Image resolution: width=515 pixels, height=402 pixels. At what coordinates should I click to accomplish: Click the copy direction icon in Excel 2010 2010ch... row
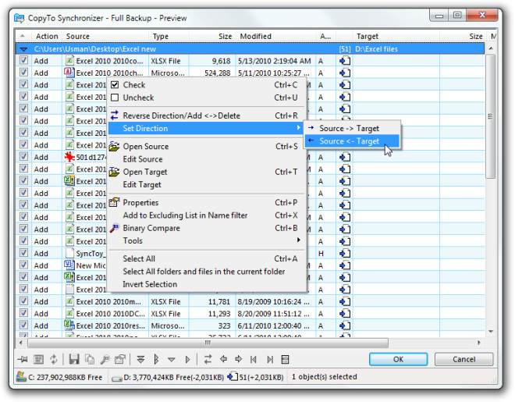(345, 73)
